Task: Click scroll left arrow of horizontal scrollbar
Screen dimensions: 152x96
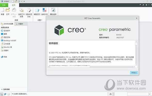Action: pos(49,67)
